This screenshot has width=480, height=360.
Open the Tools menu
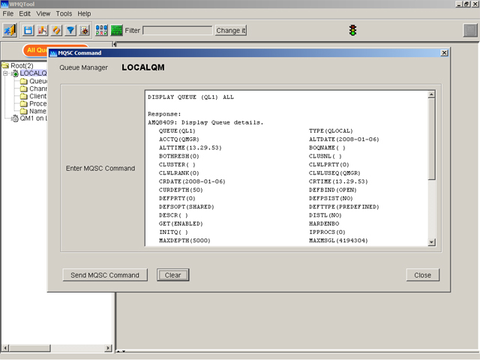coord(64,13)
